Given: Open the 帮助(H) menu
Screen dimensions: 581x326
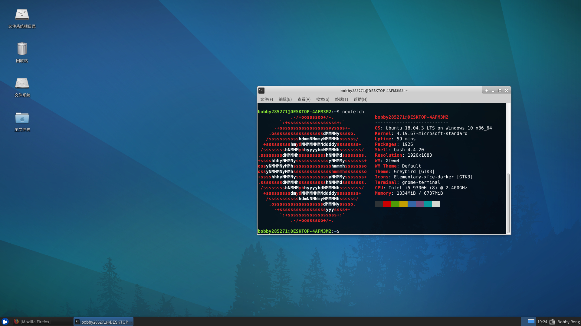Looking at the screenshot, I should [x=360, y=99].
